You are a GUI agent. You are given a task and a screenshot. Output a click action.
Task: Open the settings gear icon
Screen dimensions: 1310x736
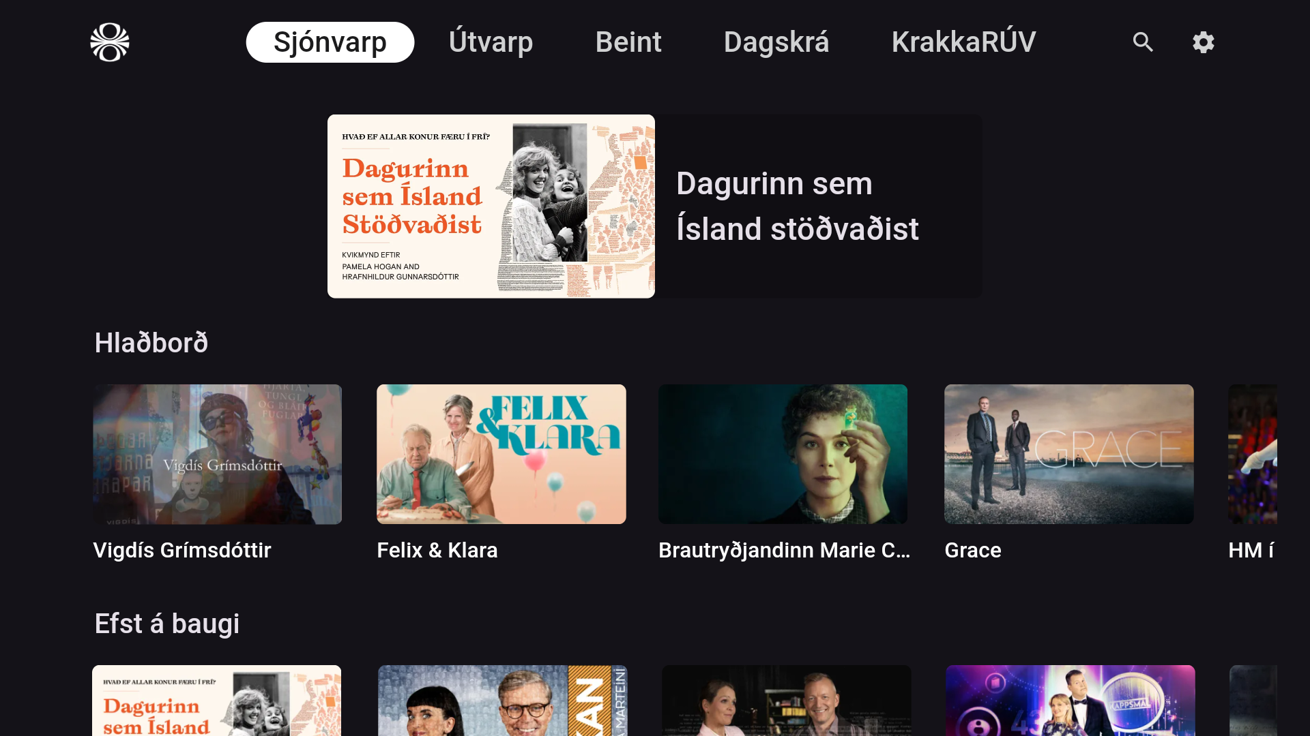coord(1204,42)
